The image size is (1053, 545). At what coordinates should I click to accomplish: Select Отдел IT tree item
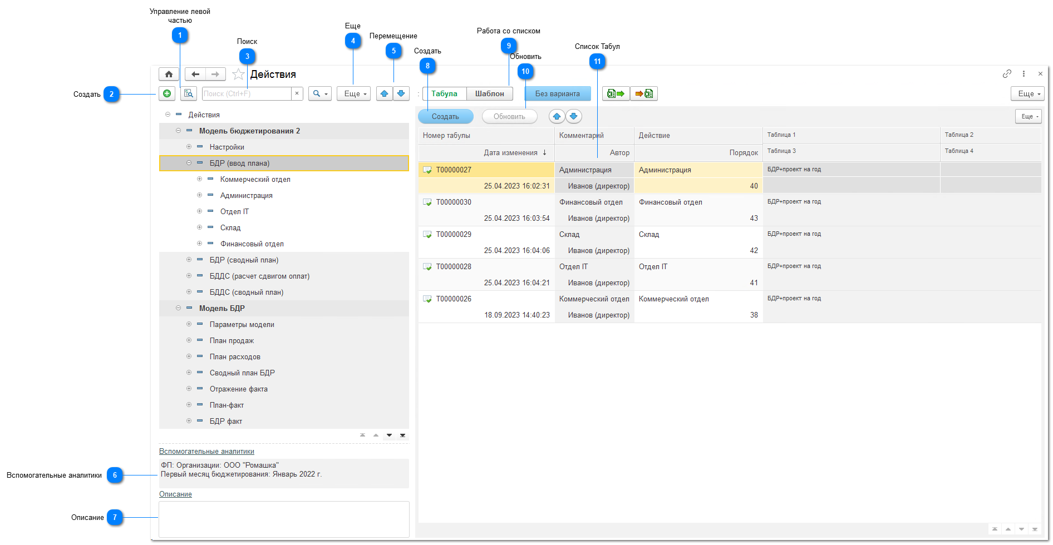click(x=234, y=211)
